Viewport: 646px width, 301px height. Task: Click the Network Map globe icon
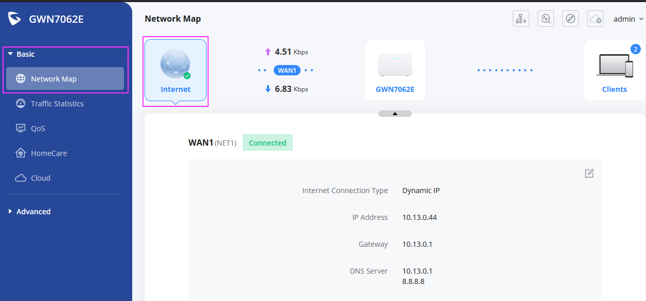21,79
